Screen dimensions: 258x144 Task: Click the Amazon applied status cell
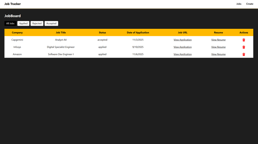(102, 54)
